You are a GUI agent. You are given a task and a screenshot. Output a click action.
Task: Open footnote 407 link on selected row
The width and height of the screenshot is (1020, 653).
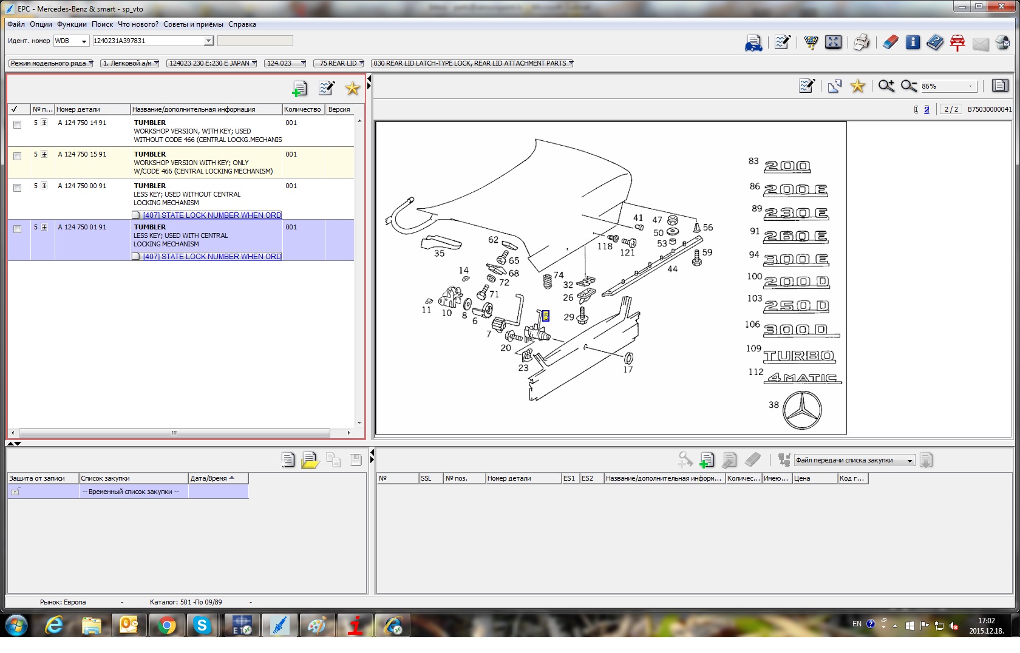point(212,257)
